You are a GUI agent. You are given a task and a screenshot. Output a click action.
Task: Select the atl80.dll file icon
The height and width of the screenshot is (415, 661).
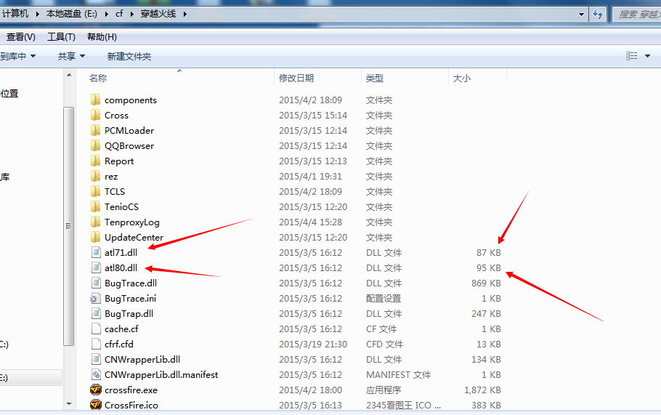[x=96, y=267]
